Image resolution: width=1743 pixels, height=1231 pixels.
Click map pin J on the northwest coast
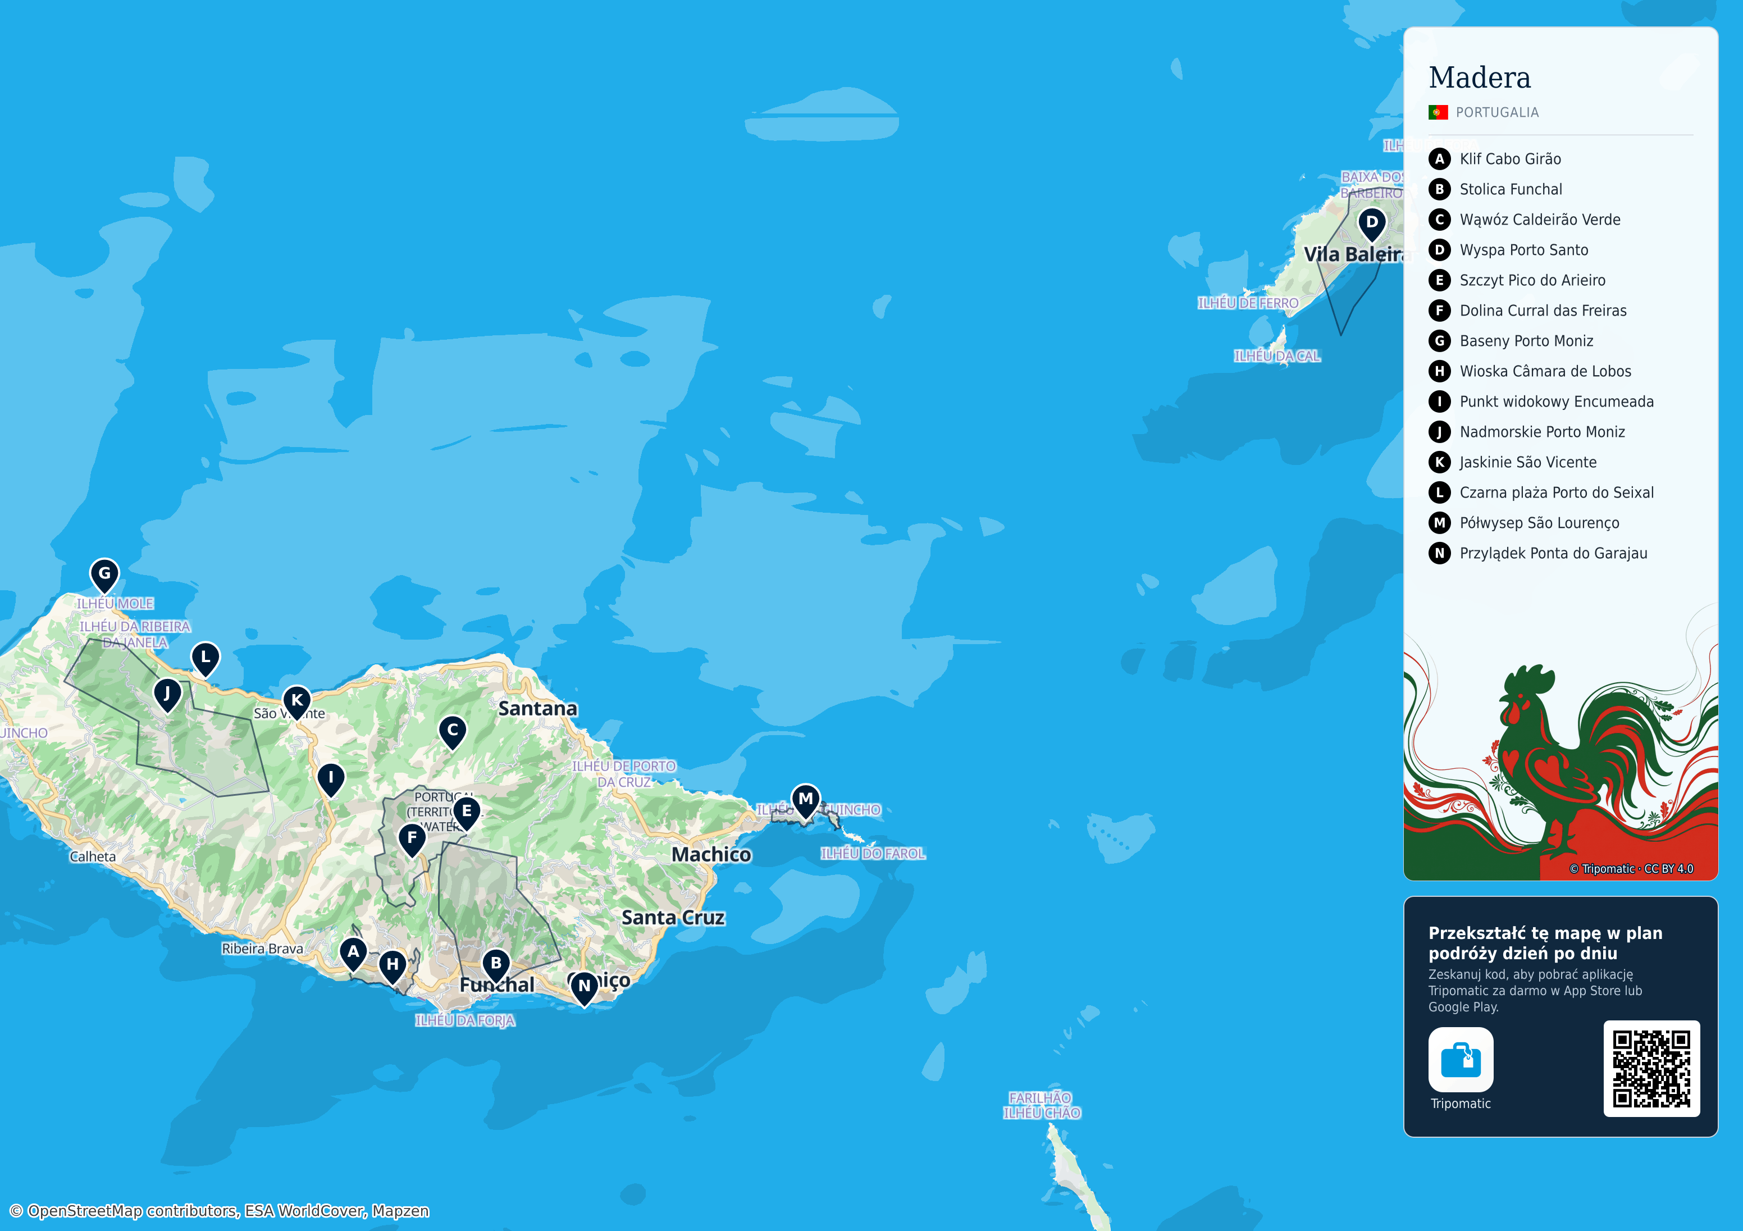point(168,696)
